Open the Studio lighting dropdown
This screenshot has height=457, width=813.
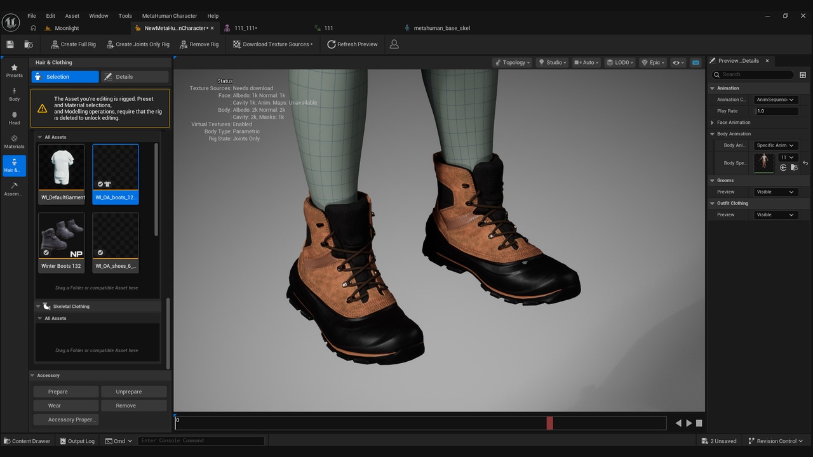pos(553,62)
